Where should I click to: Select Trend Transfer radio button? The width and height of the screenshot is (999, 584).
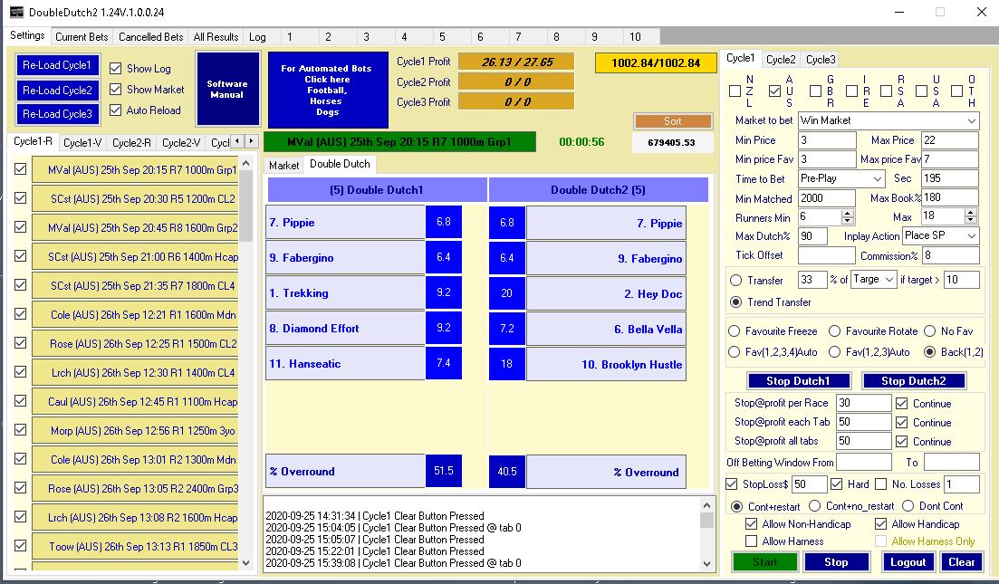[x=735, y=302]
